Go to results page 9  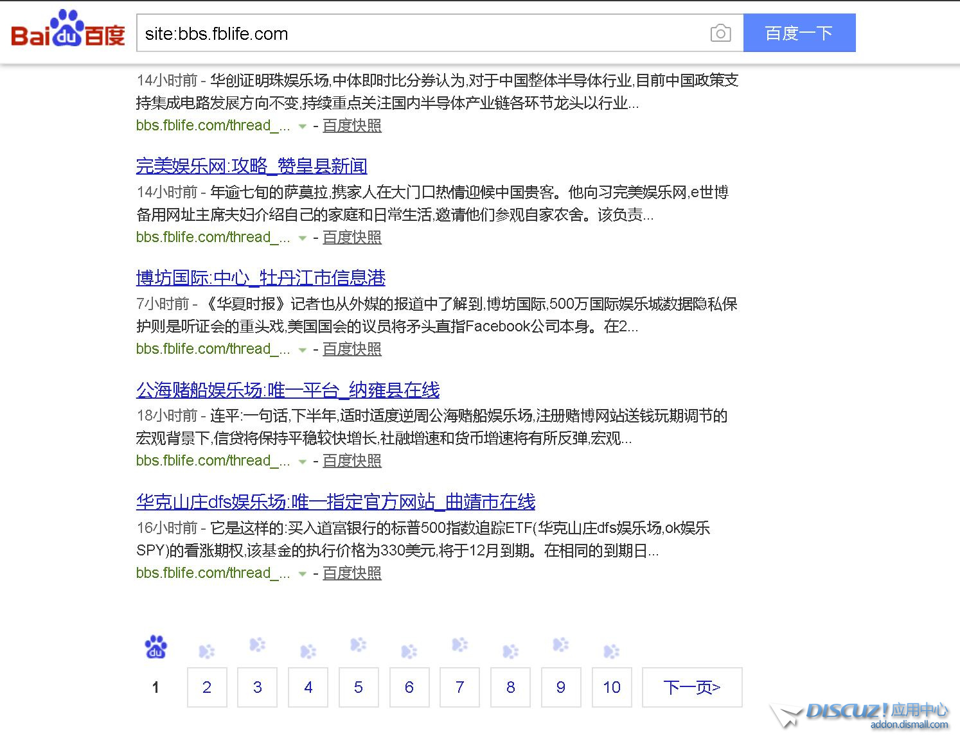click(x=561, y=687)
